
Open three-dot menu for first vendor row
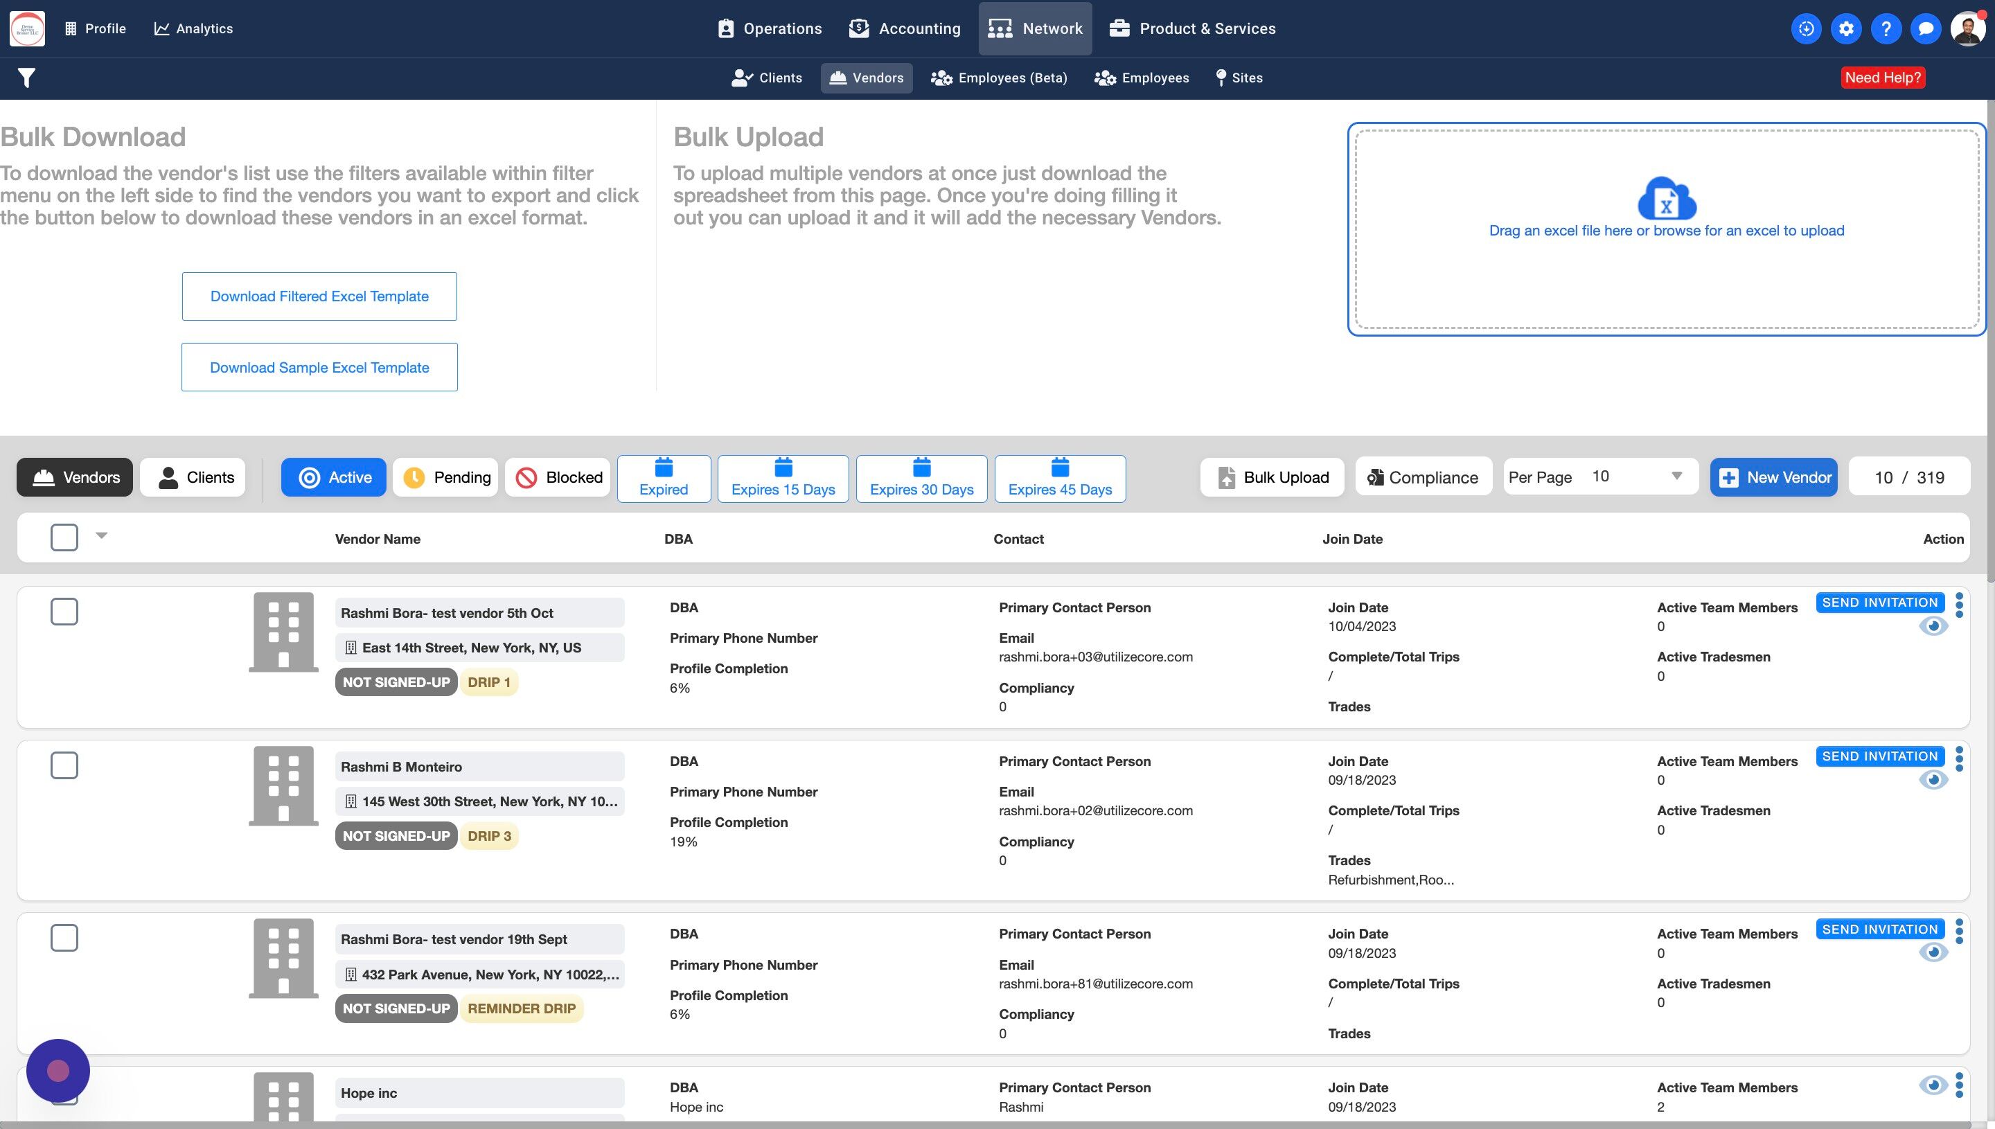1960,605
